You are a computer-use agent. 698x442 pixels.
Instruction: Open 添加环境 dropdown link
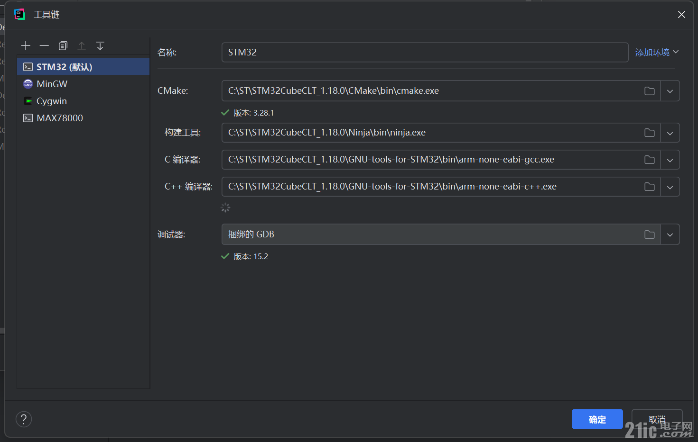point(657,52)
